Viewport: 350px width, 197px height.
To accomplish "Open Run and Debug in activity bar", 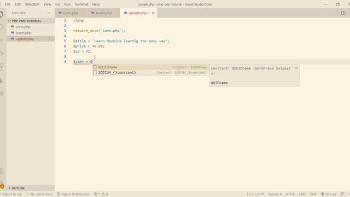I will point(1,54).
